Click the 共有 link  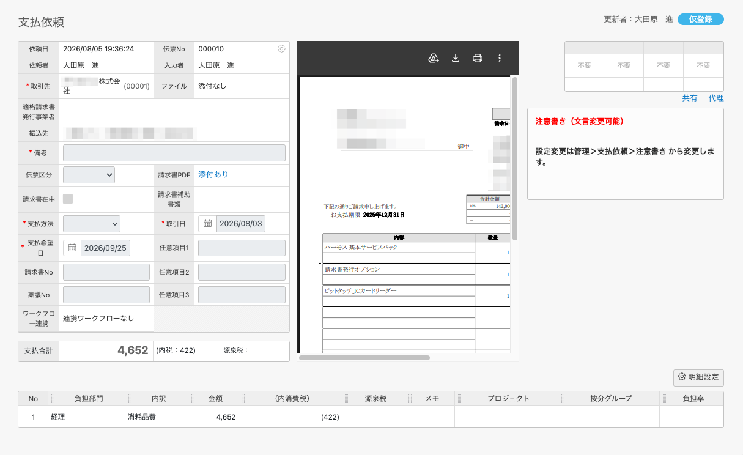coord(690,98)
